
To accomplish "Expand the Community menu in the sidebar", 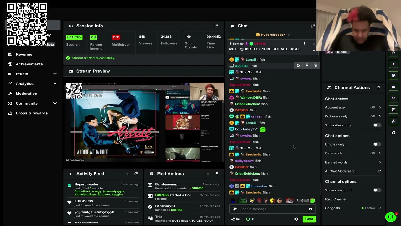I will tap(55, 103).
